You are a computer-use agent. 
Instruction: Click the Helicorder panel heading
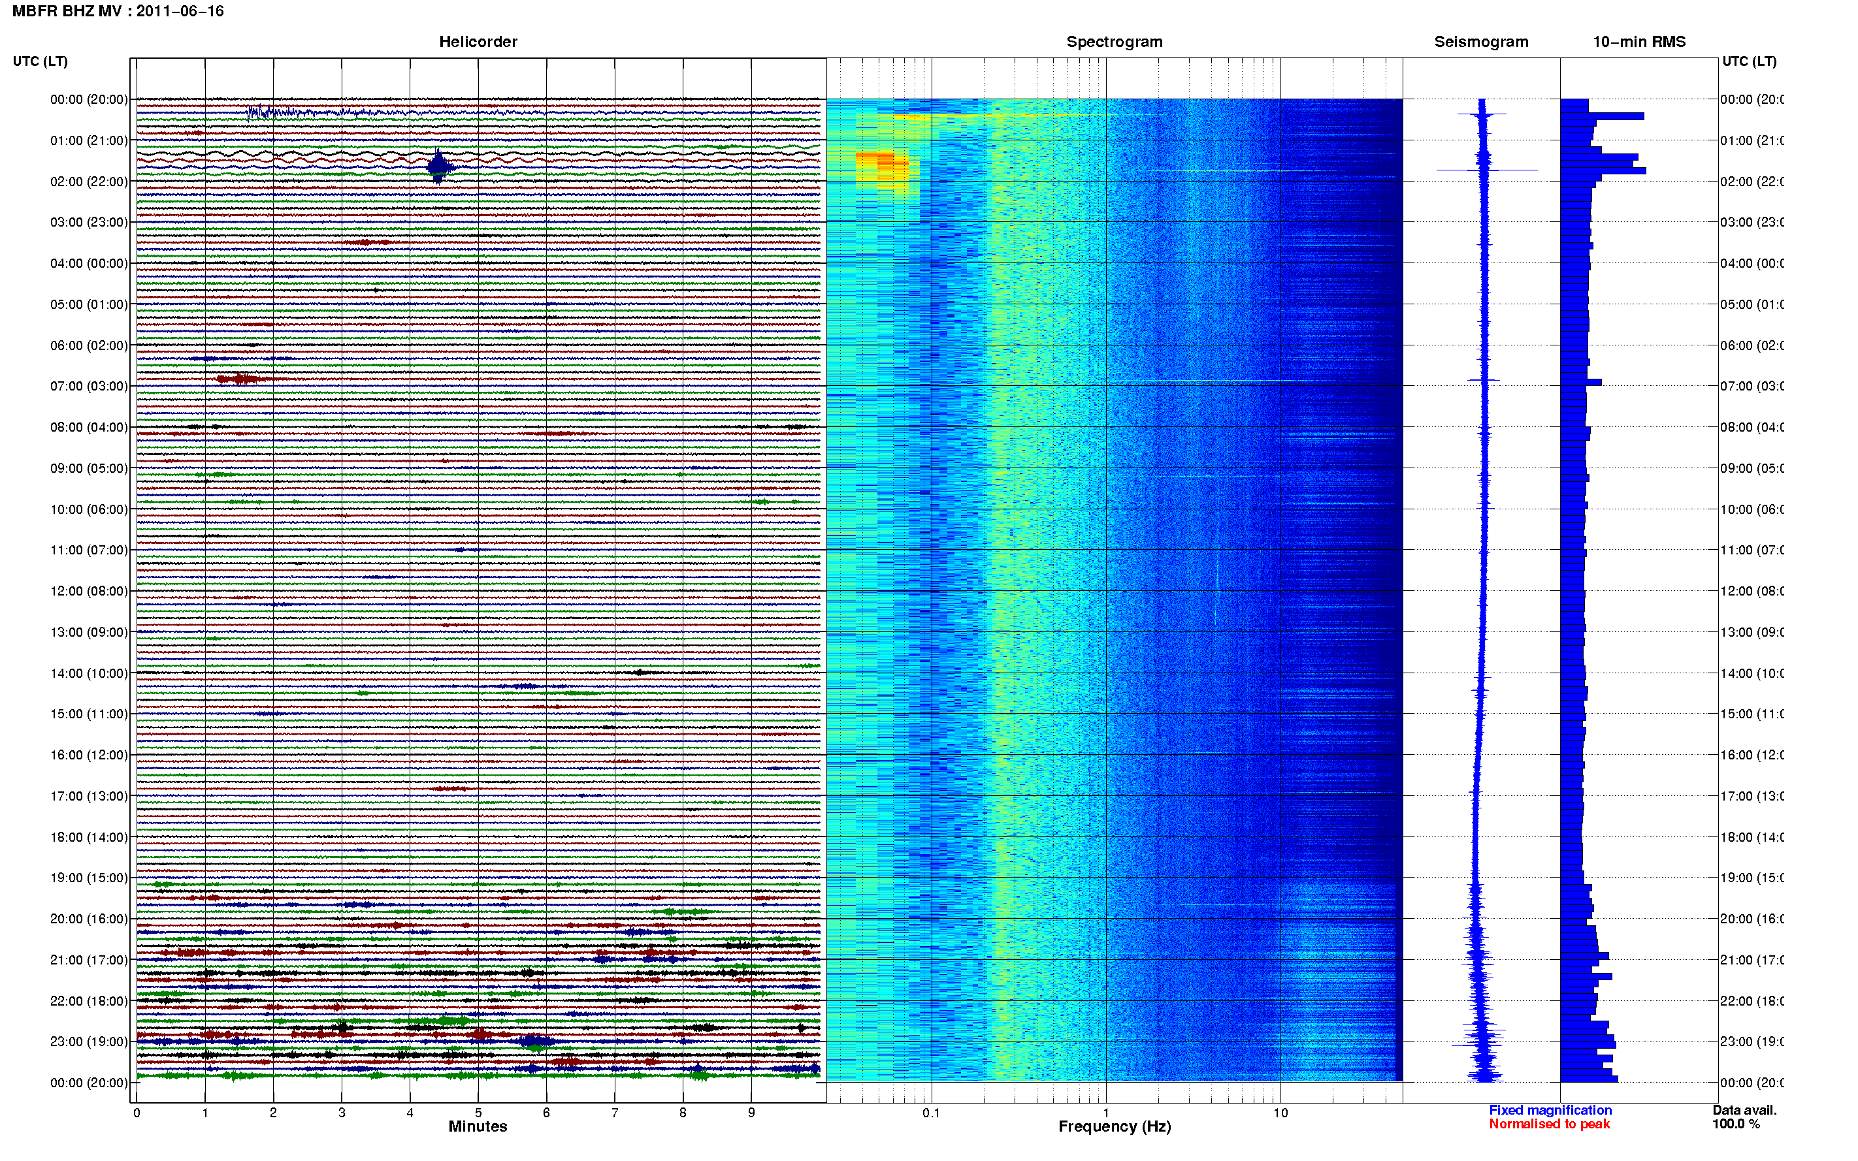coord(478,42)
